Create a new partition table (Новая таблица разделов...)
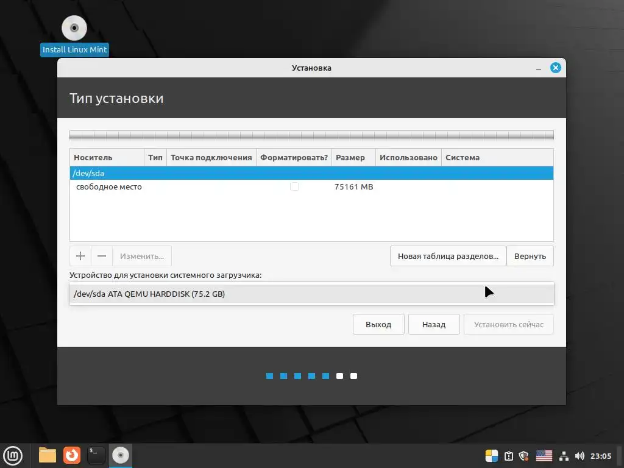Image resolution: width=624 pixels, height=468 pixels. click(x=448, y=256)
